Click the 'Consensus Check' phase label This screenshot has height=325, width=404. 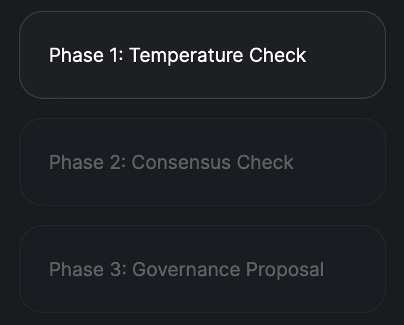tap(172, 162)
